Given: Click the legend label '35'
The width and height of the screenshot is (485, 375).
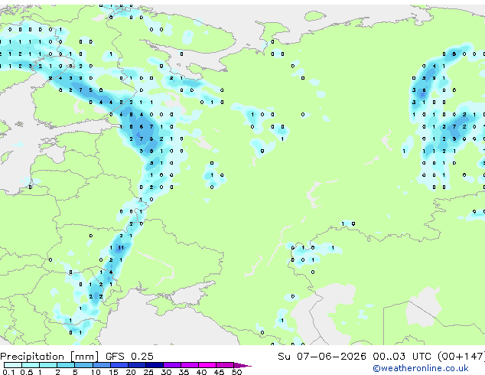Looking at the screenshot, I should 184,372.
